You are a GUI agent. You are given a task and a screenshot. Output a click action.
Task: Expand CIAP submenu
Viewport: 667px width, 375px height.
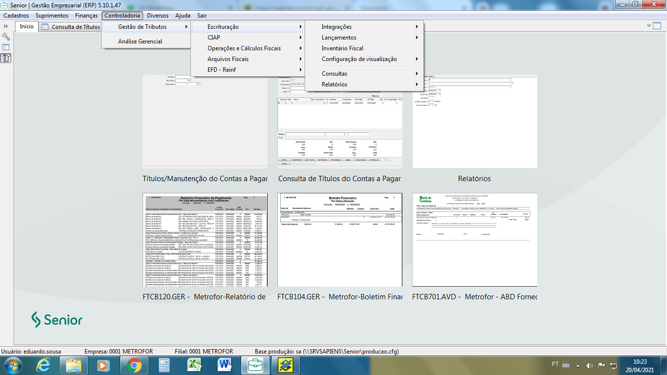click(x=248, y=38)
